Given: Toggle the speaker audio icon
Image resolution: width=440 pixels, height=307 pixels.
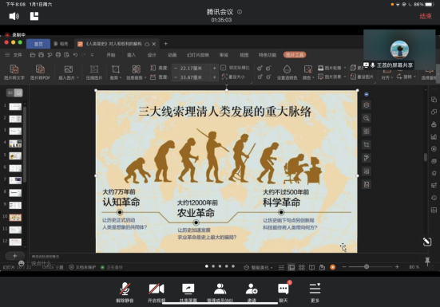Looking at the screenshot, I should pos(14,16).
